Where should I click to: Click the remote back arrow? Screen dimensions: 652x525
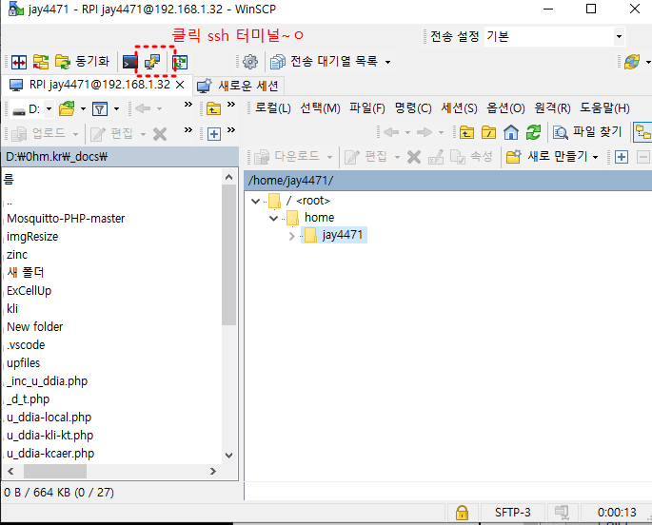[x=391, y=132]
